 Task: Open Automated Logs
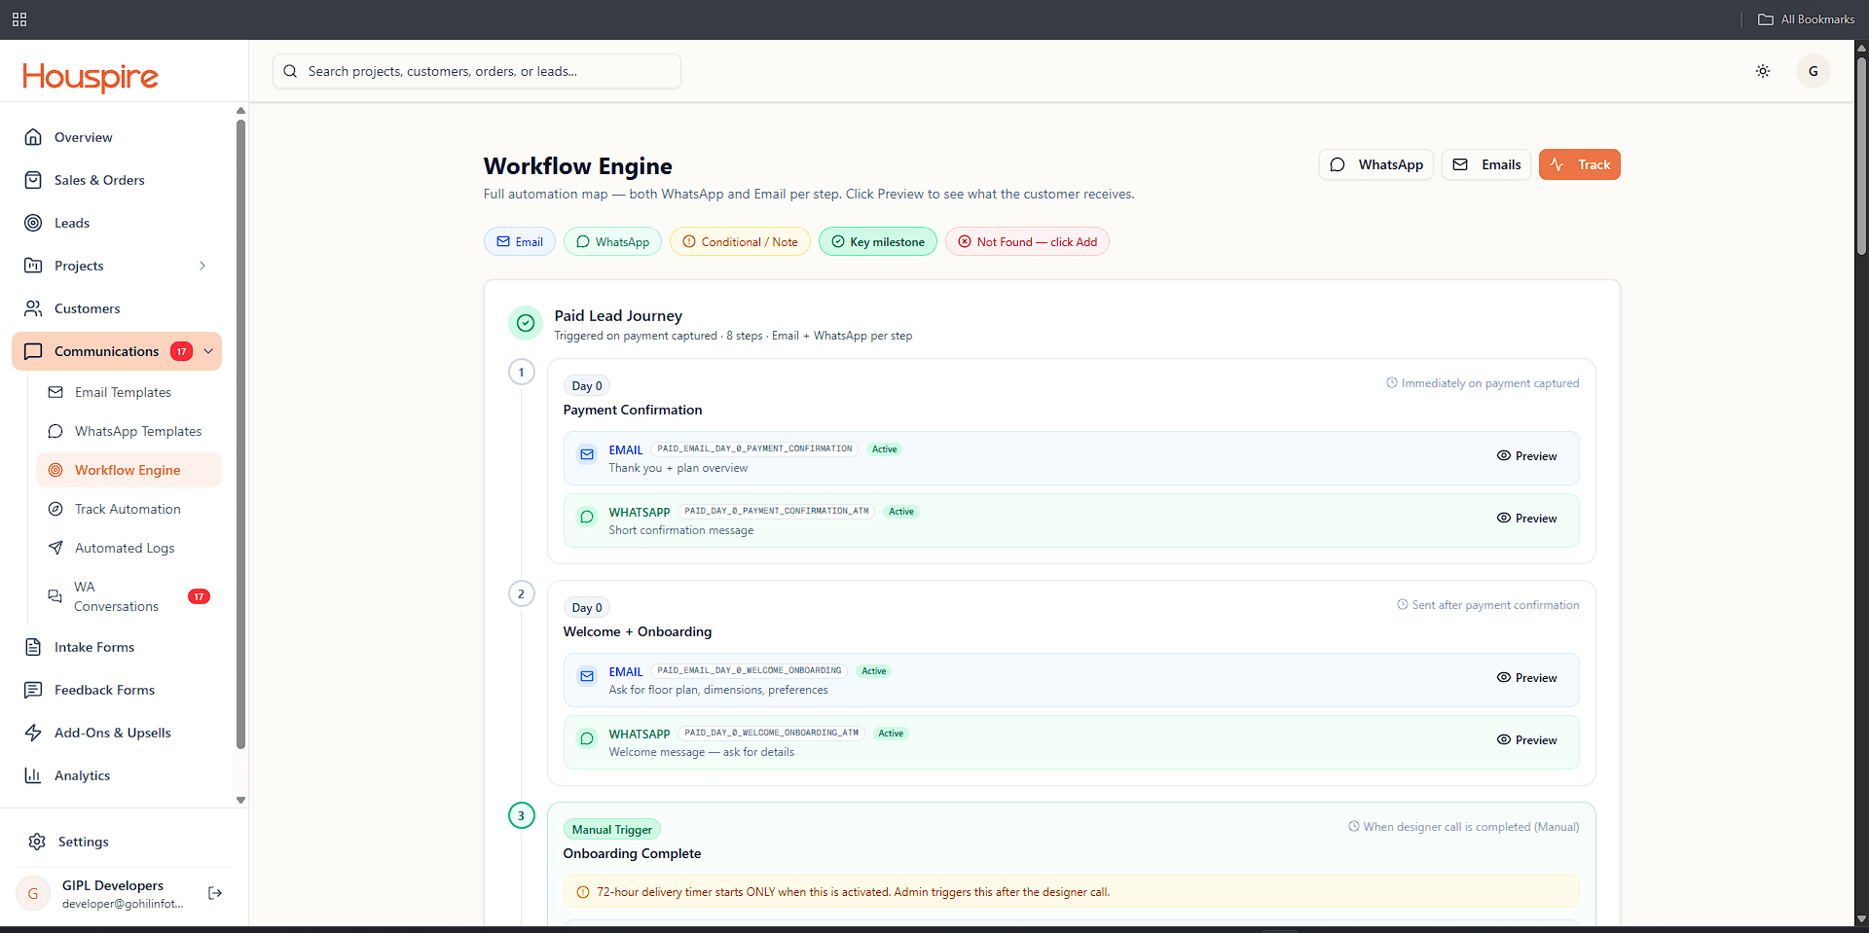pos(128,548)
